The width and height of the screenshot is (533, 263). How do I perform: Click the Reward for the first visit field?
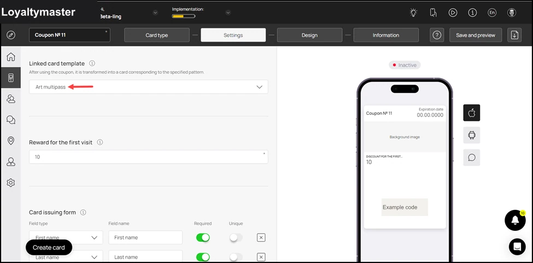(149, 157)
